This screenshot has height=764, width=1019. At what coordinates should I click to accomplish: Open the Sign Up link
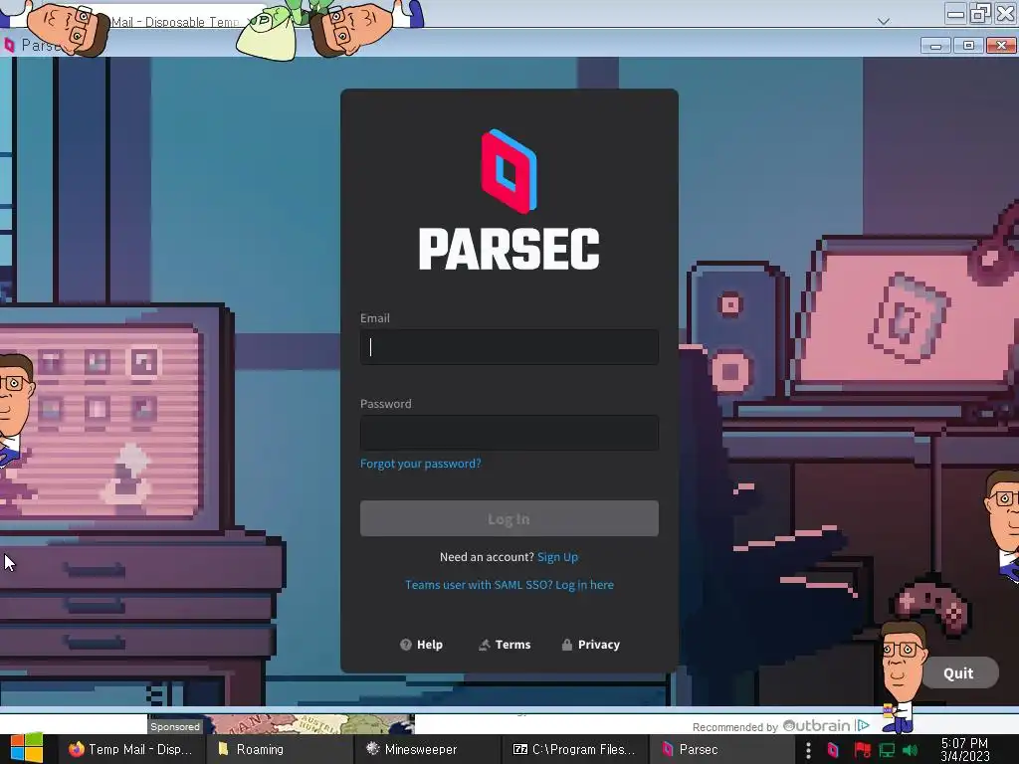click(x=557, y=557)
